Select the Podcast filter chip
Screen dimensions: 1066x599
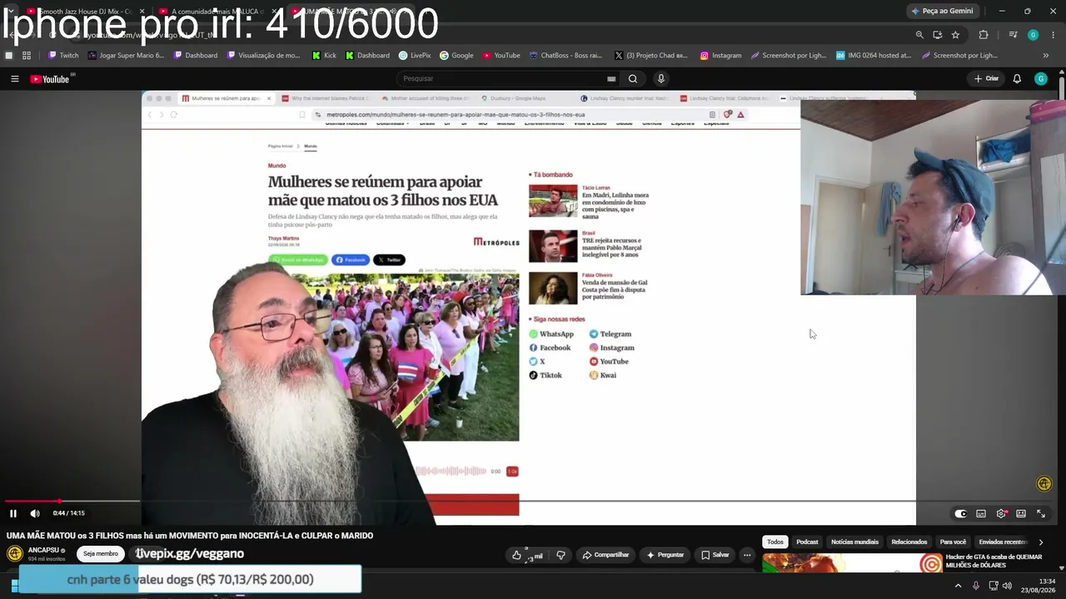pyautogui.click(x=807, y=542)
